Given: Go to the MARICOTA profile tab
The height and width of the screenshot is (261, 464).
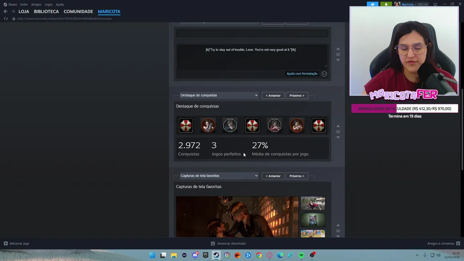Looking at the screenshot, I should point(109,12).
